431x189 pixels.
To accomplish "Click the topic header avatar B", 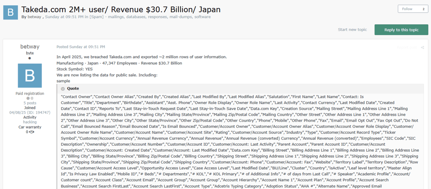I will point(11,12).
